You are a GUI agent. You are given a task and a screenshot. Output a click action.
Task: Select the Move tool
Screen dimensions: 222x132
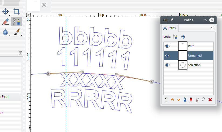(x=5, y=11)
